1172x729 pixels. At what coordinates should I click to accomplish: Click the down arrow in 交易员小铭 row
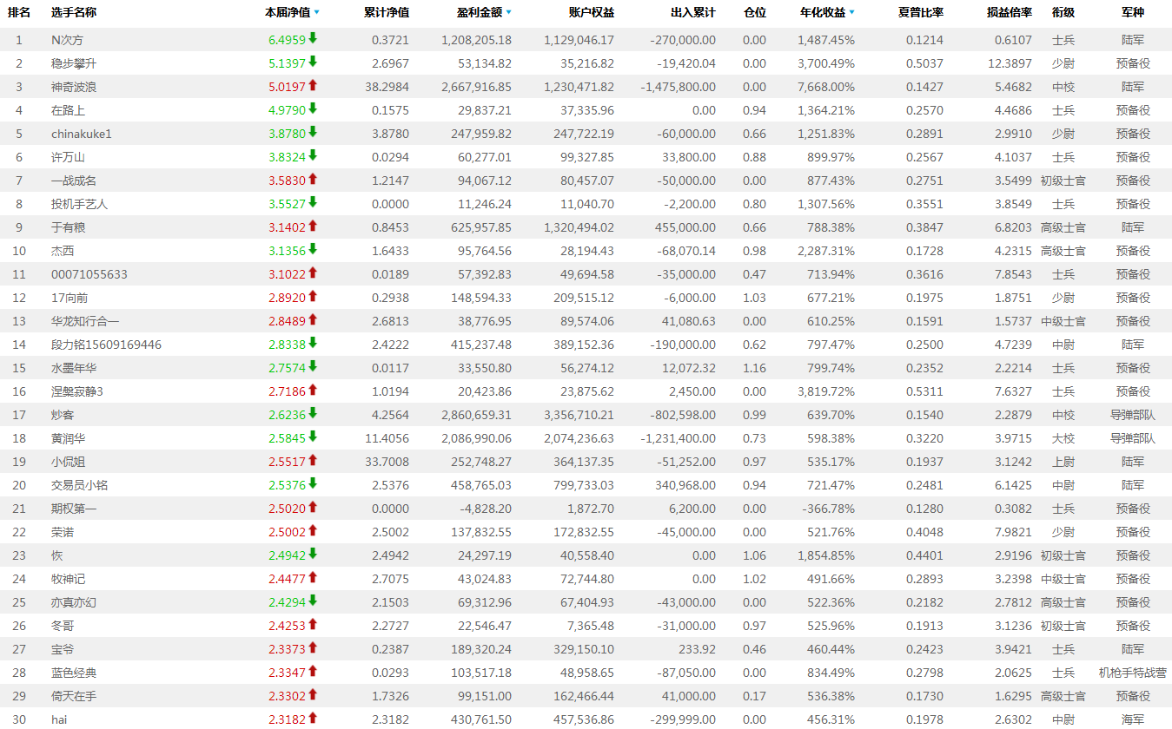click(x=313, y=483)
